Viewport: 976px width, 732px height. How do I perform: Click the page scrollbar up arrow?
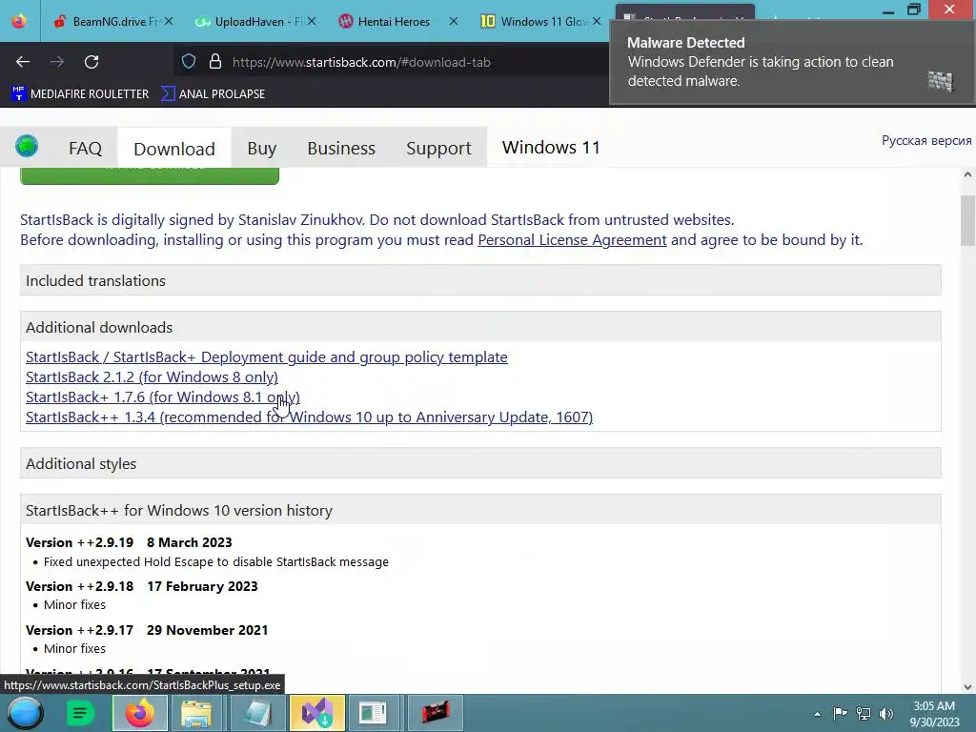[x=967, y=175]
